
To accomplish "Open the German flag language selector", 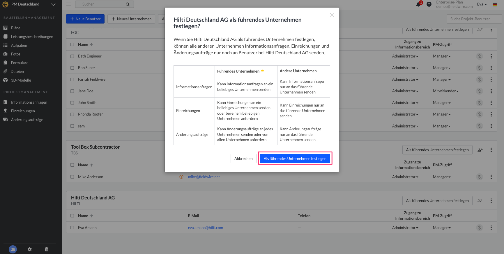I will pyautogui.click(x=495, y=4).
